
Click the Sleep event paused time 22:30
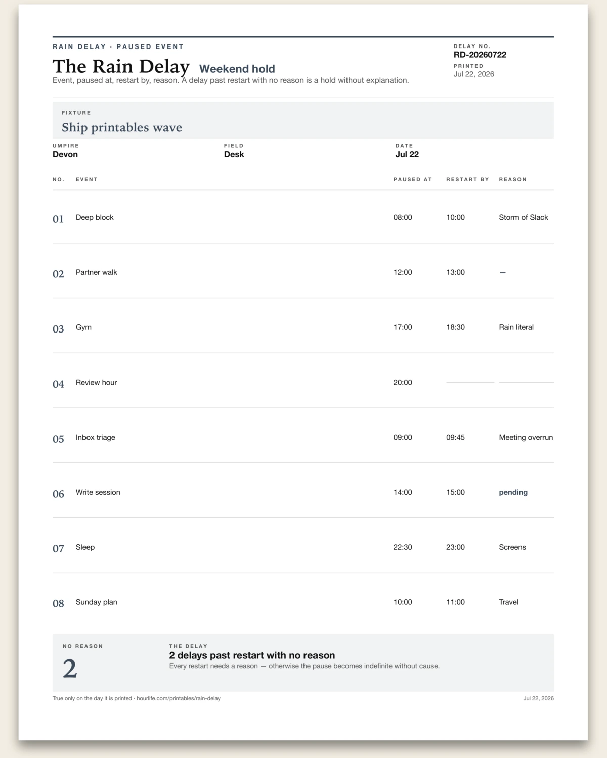[x=403, y=547]
